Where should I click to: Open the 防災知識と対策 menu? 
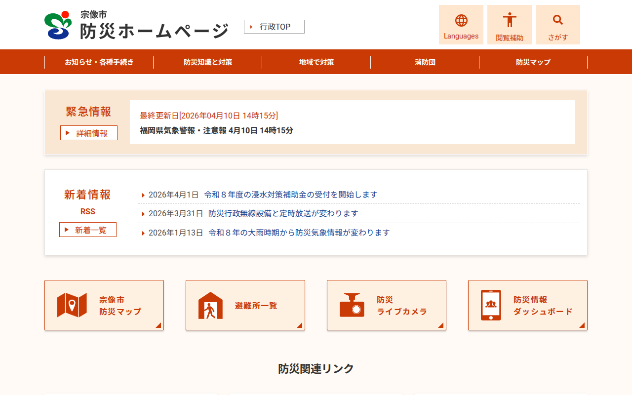[x=207, y=62]
